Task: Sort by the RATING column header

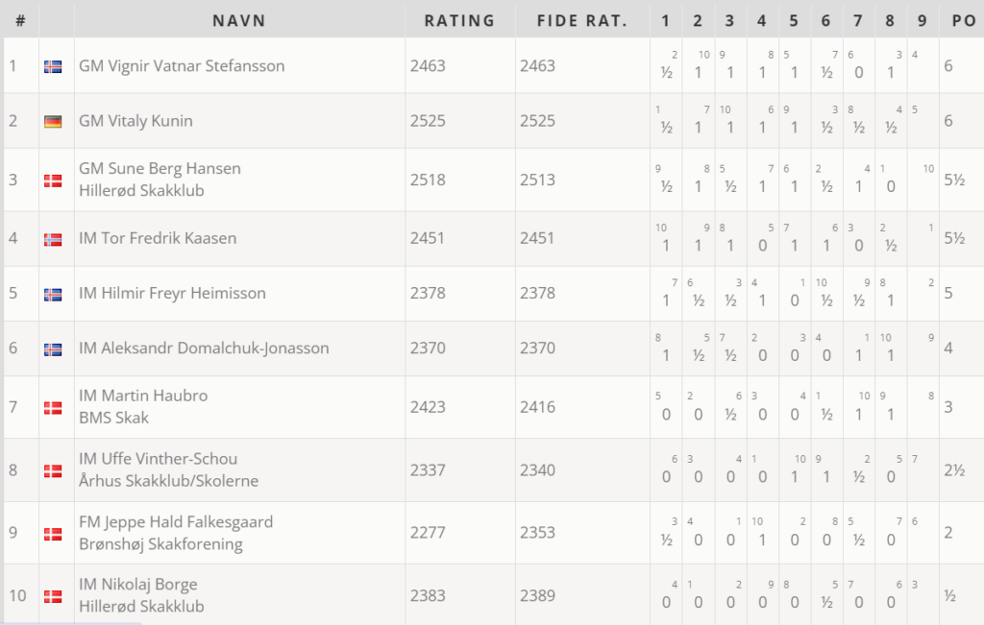Action: coord(459,20)
